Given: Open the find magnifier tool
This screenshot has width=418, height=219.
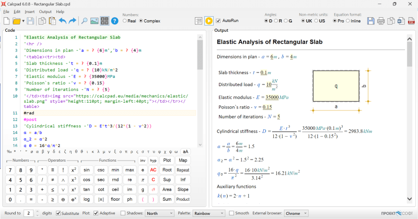Looking at the screenshot, I should click(84, 21).
